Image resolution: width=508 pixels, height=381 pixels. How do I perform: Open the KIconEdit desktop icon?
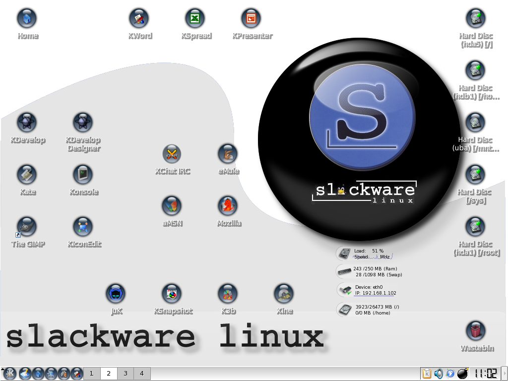click(83, 226)
